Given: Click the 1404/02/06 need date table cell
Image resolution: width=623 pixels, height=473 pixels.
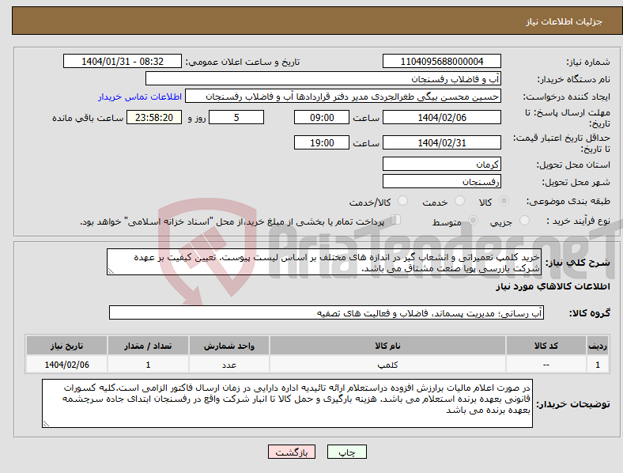Looking at the screenshot, I should 66,365.
